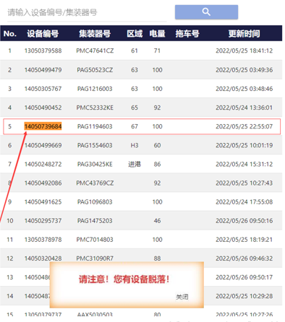The height and width of the screenshot is (322, 285).
Task: Click container number PMC43769CZ
Action: 95,183
